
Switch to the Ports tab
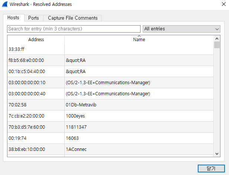click(33, 18)
